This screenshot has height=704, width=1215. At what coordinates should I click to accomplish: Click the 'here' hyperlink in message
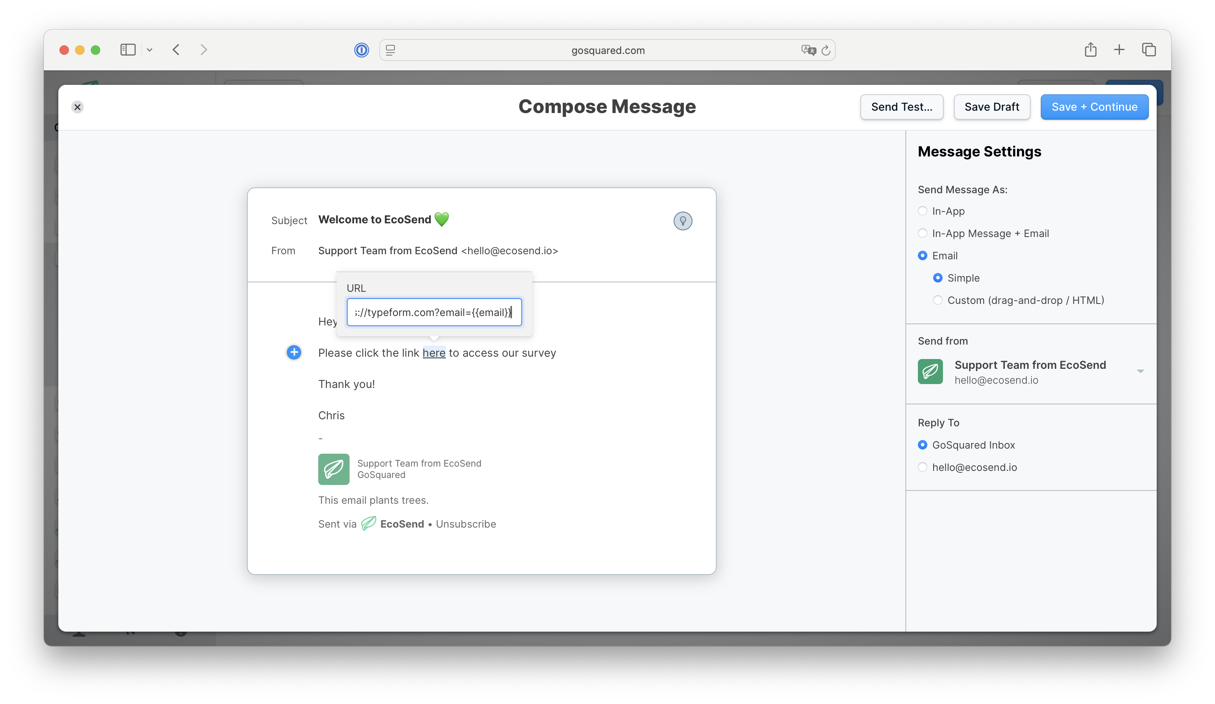point(433,353)
